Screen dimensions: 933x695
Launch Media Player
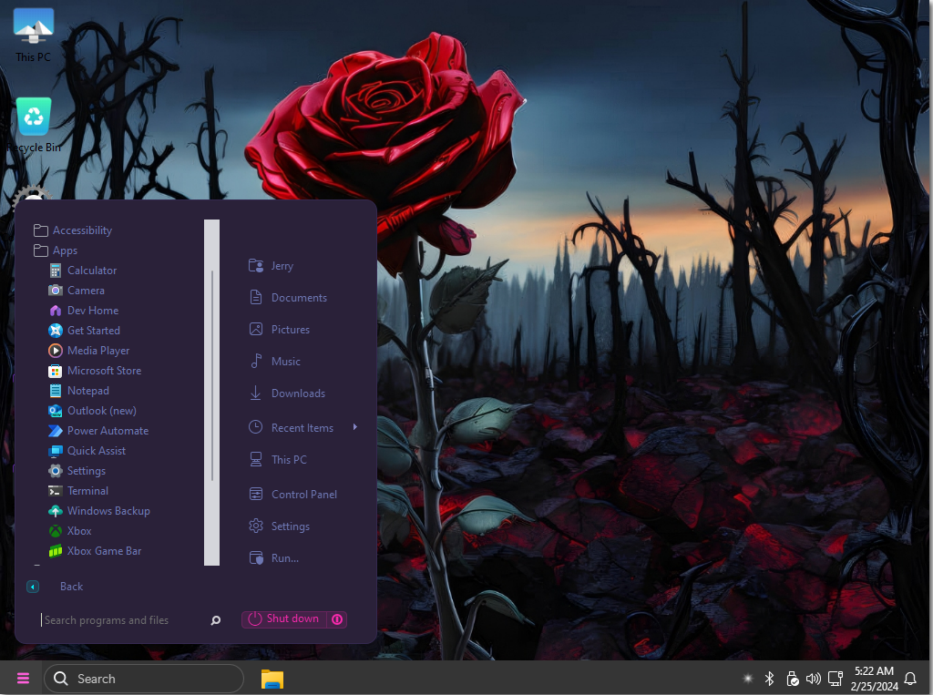click(x=97, y=351)
